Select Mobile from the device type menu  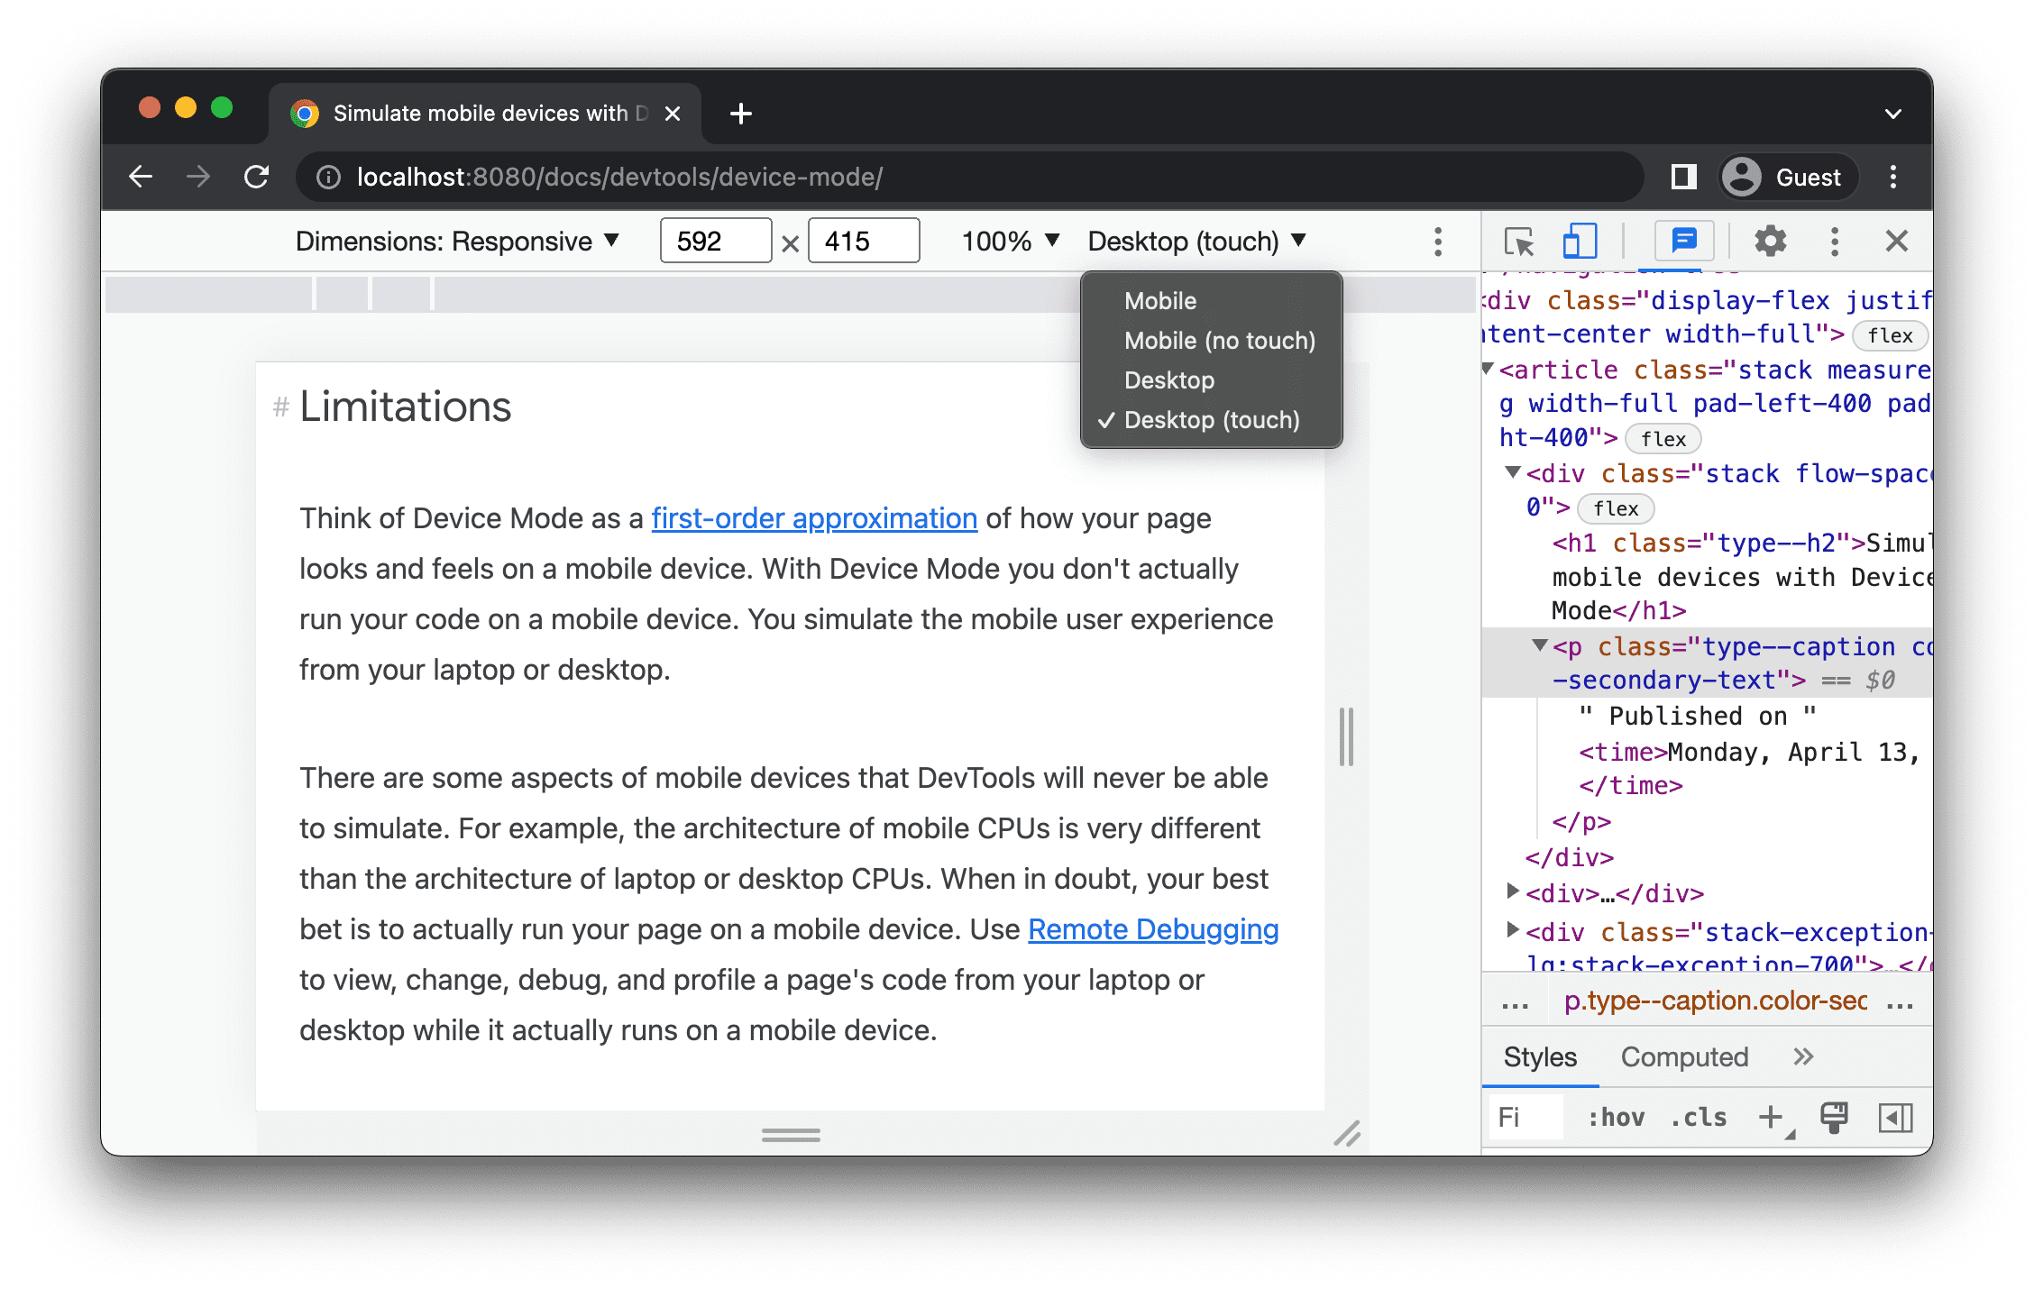pos(1160,301)
